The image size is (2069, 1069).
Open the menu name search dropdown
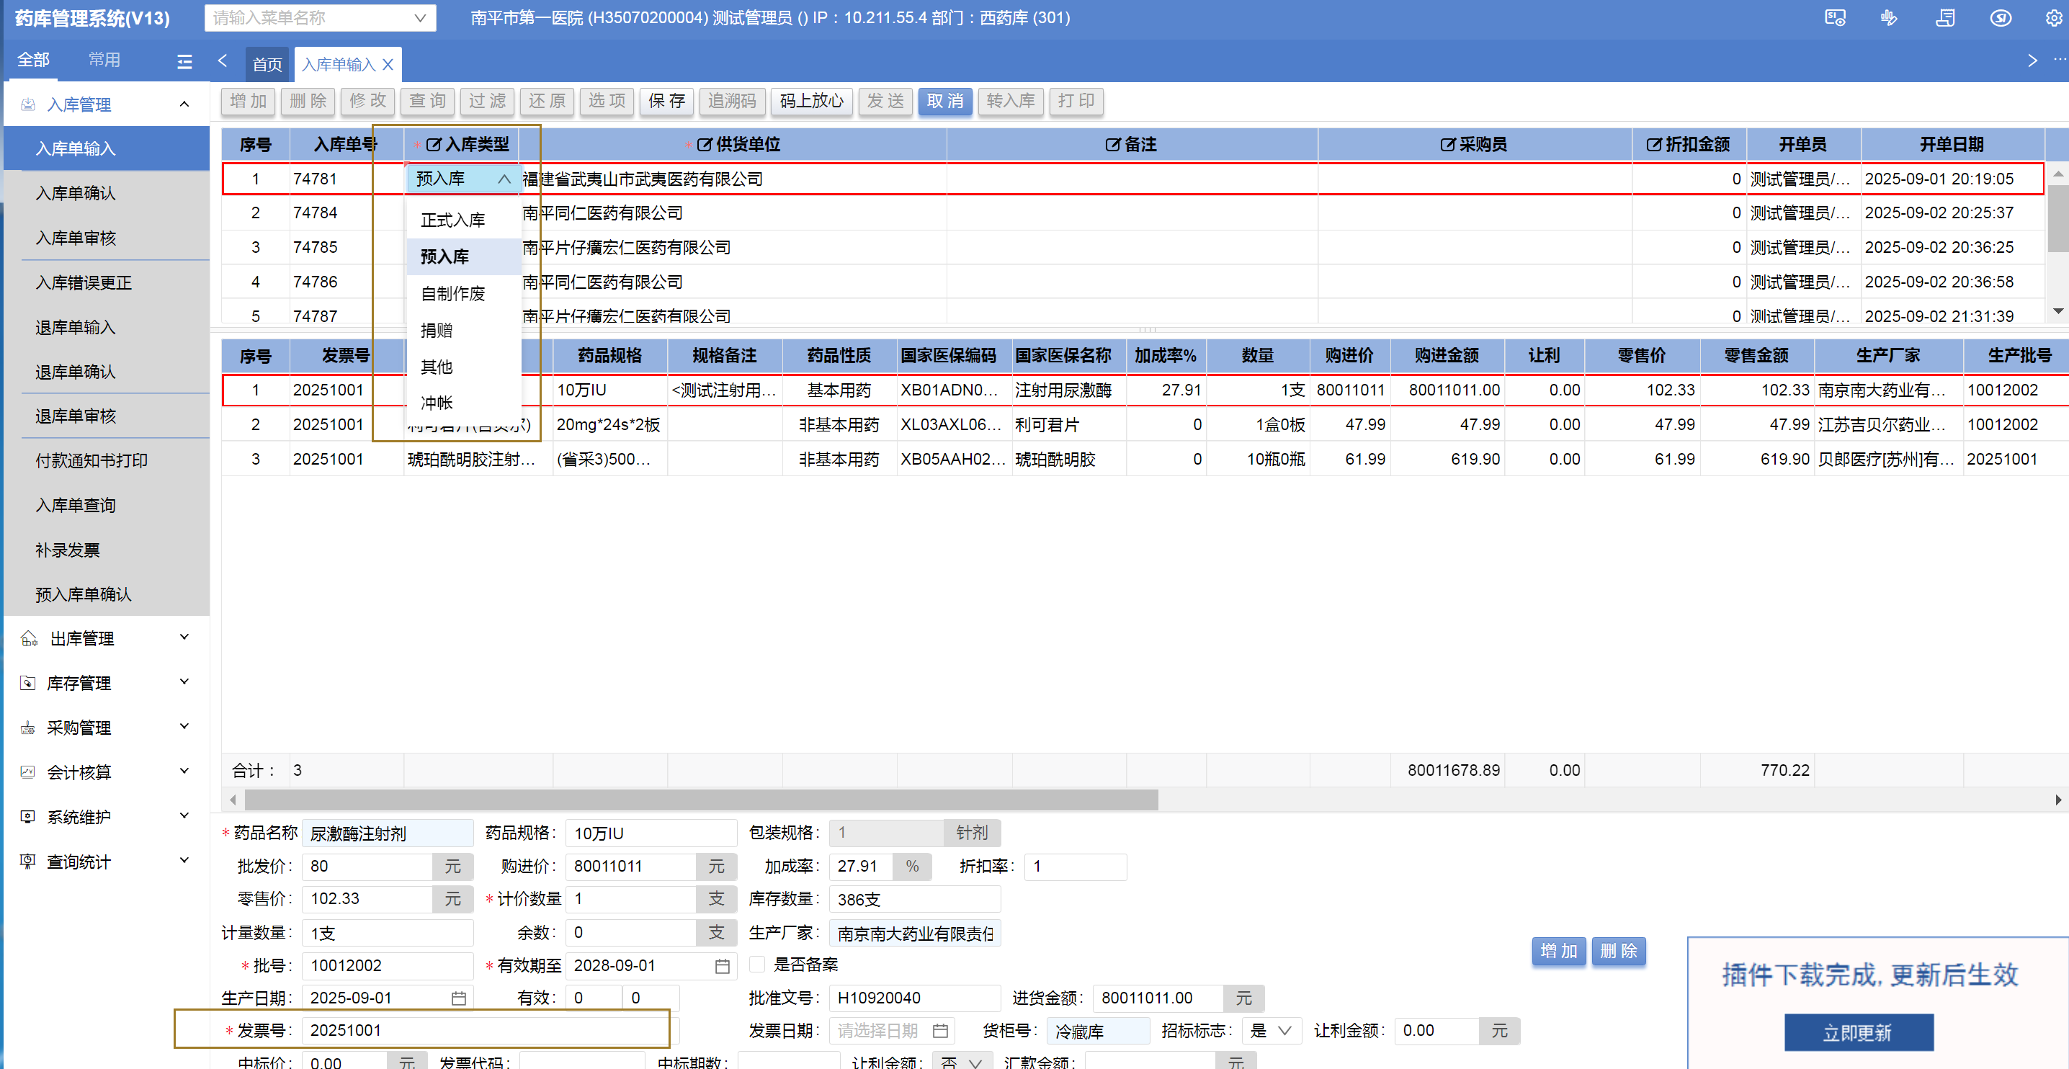point(419,18)
